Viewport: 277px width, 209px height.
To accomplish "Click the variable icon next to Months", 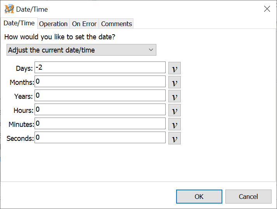I will click(x=175, y=82).
